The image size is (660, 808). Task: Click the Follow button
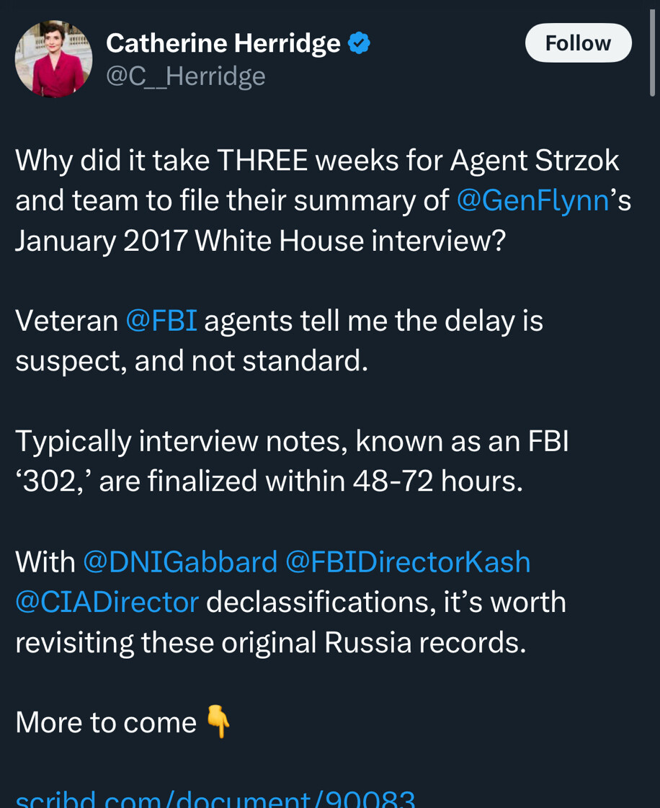point(578,43)
